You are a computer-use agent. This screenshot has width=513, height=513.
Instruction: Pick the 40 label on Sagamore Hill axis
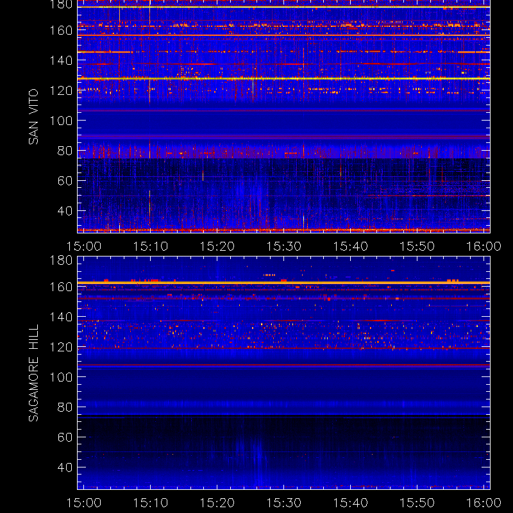point(65,467)
